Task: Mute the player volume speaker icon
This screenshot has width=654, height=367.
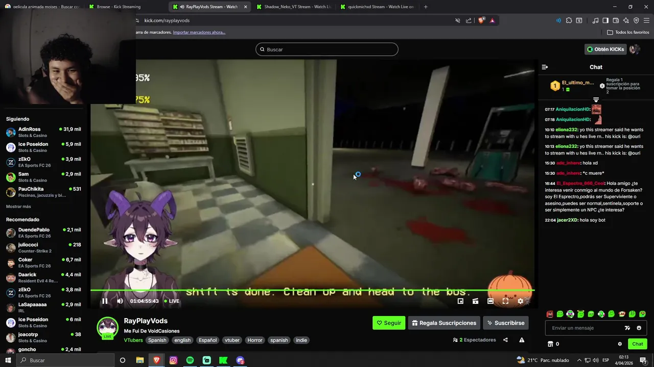Action: [x=120, y=301]
